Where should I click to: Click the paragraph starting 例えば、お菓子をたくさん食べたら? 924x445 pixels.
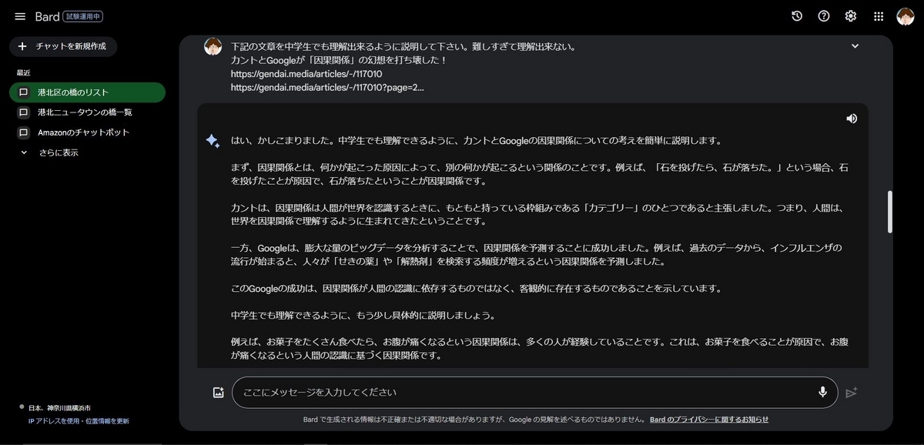click(x=540, y=349)
